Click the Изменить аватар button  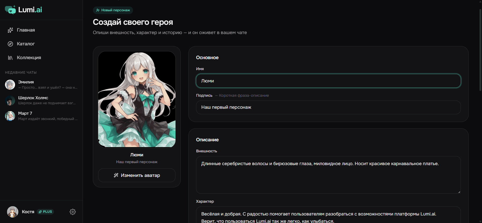pos(137,175)
